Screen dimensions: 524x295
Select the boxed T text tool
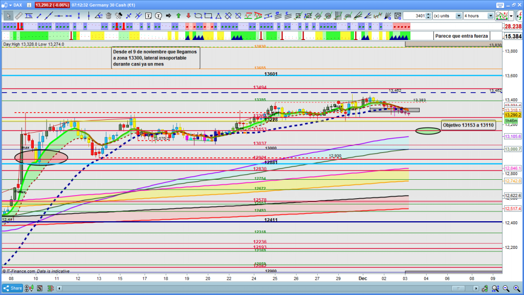point(149,16)
